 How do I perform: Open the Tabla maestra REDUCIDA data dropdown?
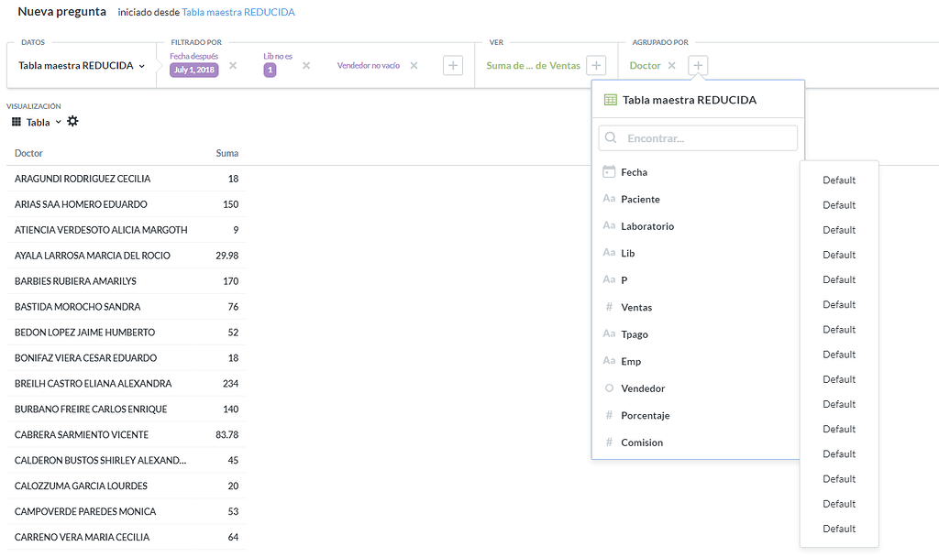tap(82, 66)
